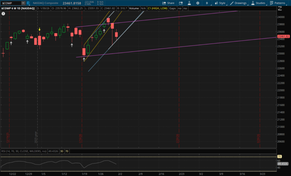Open the Share menu

pyautogui.click(x=168, y=3)
